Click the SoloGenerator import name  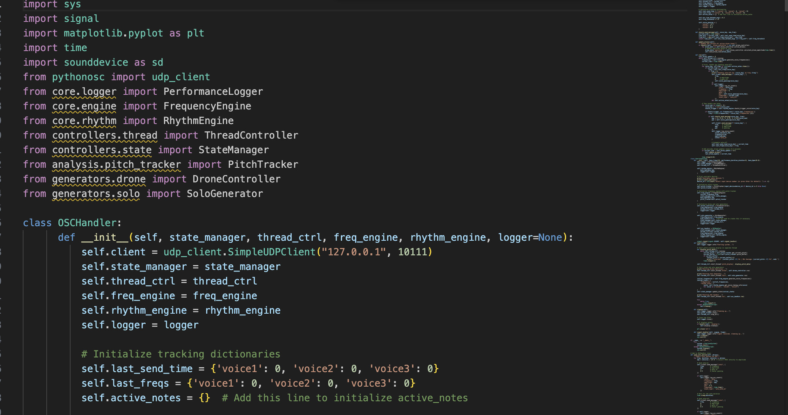click(224, 194)
